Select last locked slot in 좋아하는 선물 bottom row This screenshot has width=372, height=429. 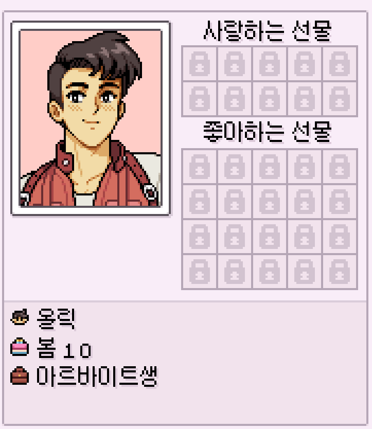(340, 272)
